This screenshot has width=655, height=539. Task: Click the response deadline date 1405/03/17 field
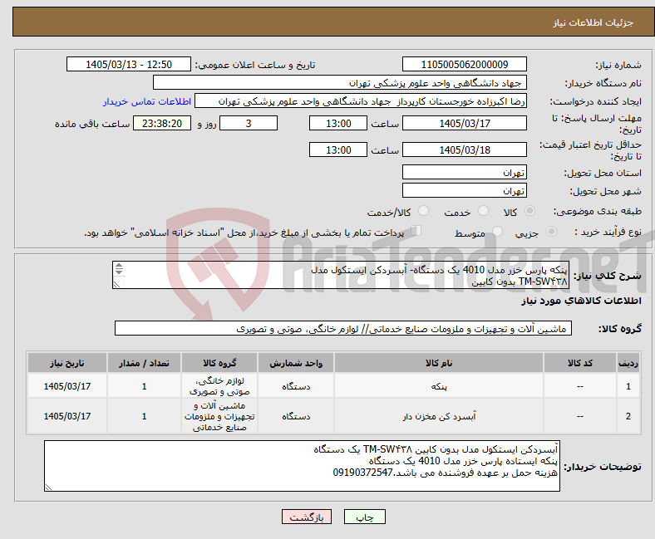464,123
